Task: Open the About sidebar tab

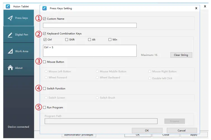Action: 18,68
